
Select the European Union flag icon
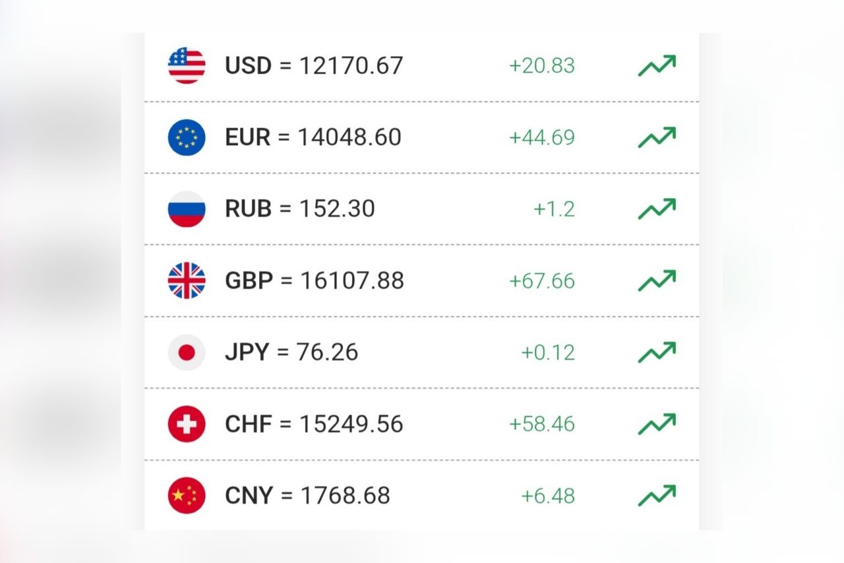[187, 137]
